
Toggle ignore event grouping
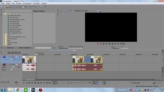107,83
